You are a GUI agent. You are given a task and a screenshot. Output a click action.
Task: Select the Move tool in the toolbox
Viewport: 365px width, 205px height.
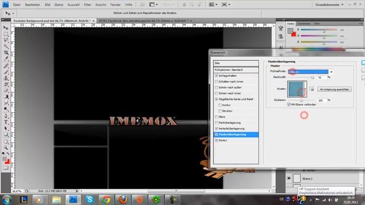6,28
